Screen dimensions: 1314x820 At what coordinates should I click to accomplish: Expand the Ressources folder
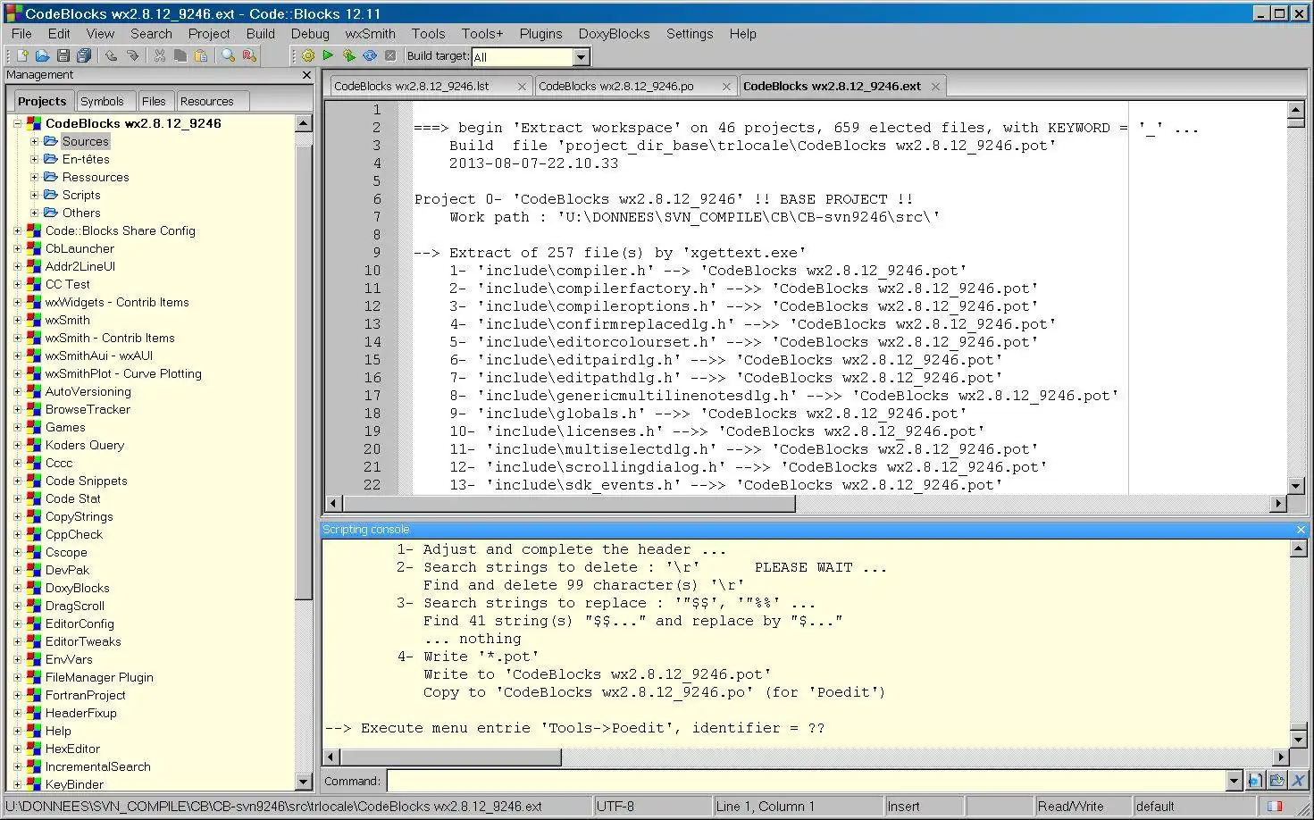coord(35,177)
